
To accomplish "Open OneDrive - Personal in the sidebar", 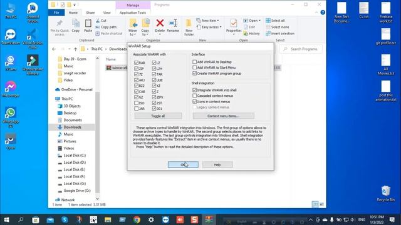I will [x=76, y=89].
